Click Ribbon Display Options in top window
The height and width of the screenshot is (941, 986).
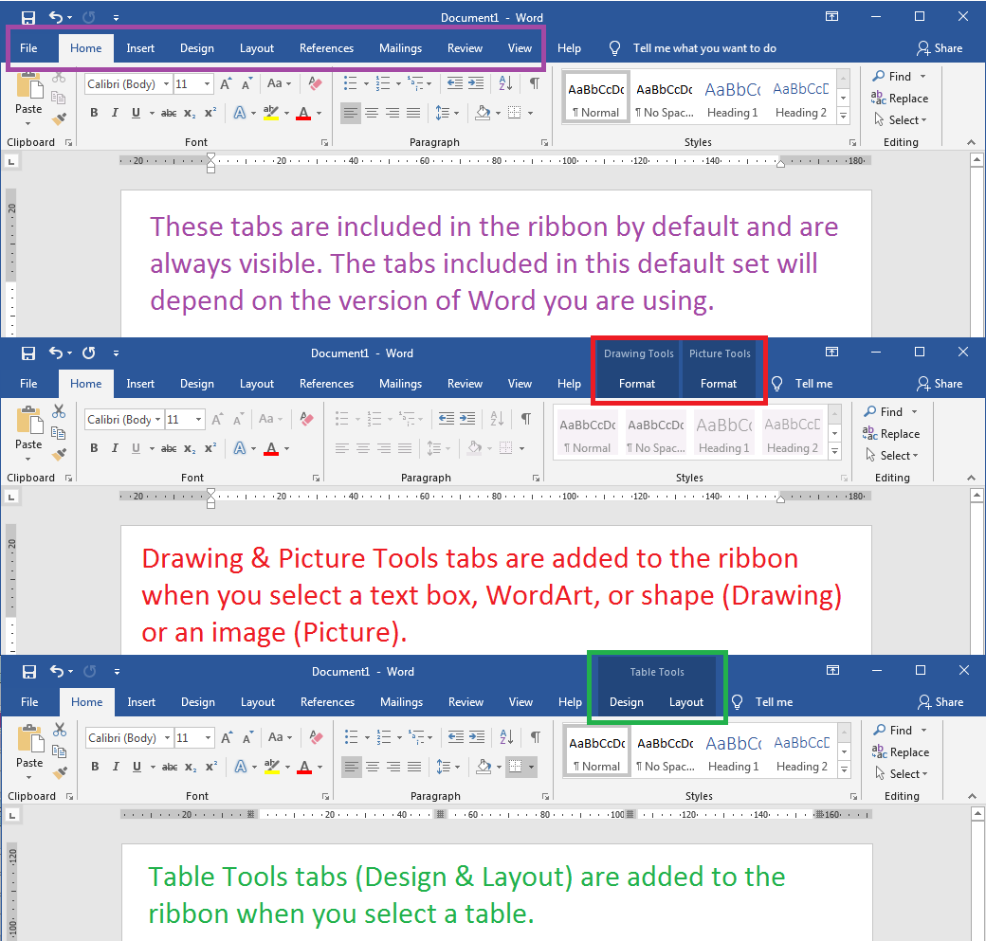tap(832, 17)
